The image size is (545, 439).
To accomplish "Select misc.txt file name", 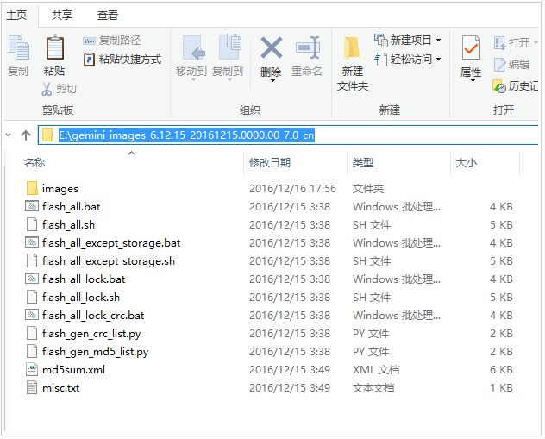I will (x=61, y=387).
